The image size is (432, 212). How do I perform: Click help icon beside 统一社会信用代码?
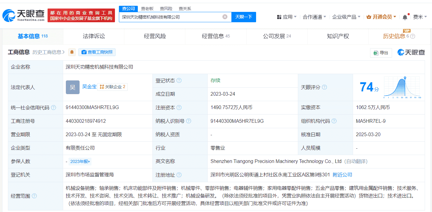54,108
